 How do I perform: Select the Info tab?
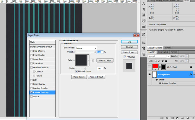(x=187, y=1)
